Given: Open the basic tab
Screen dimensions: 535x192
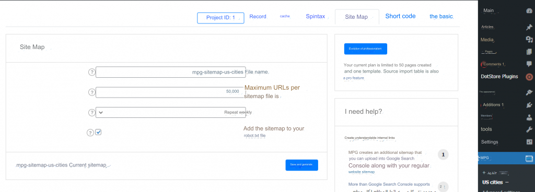Looking at the screenshot, I should [x=441, y=16].
